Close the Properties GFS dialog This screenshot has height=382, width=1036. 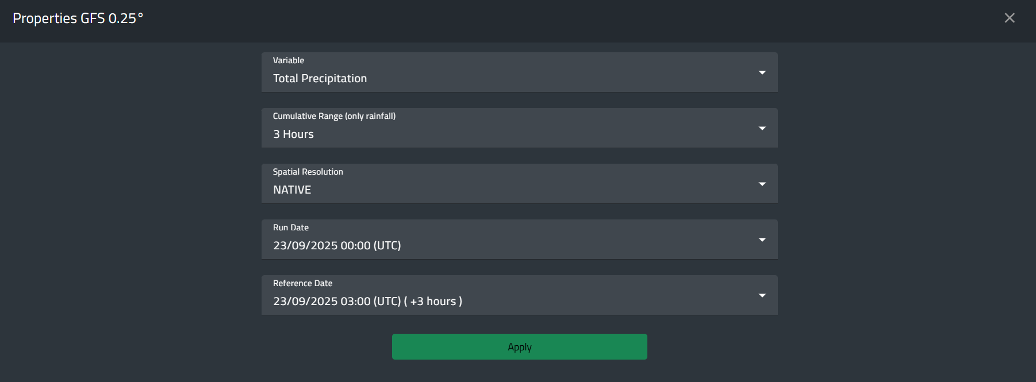point(1009,18)
